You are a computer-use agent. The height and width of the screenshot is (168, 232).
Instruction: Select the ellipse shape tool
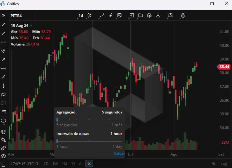(3, 121)
